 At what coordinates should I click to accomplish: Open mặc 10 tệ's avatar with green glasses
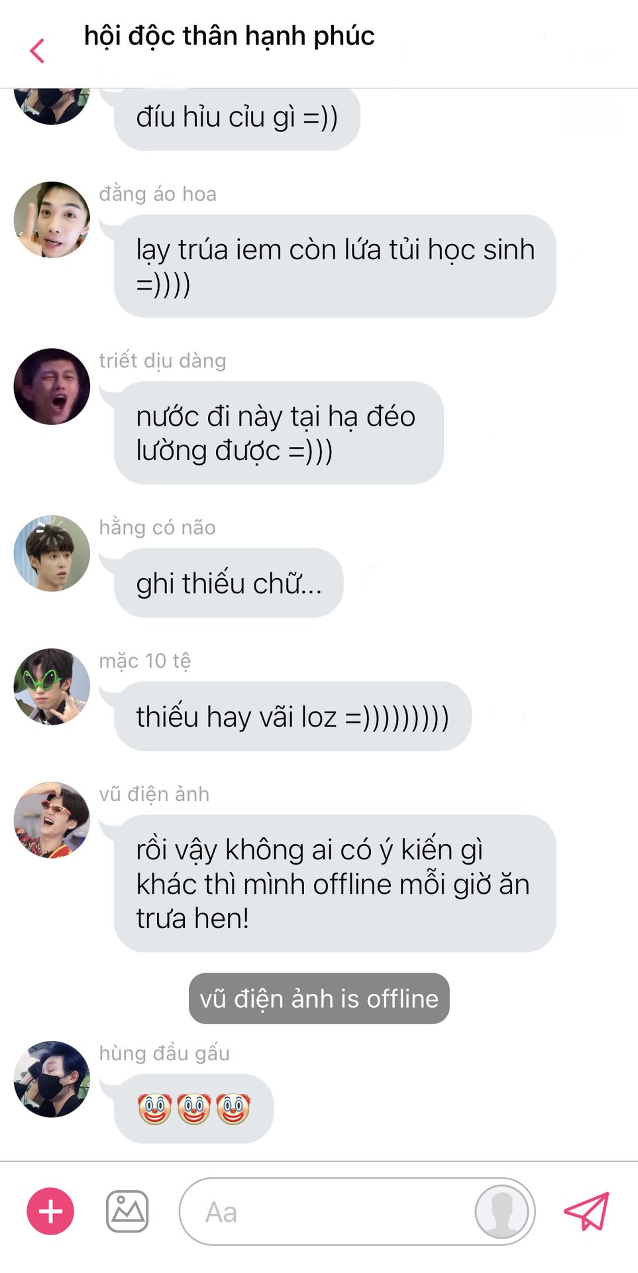click(x=52, y=686)
